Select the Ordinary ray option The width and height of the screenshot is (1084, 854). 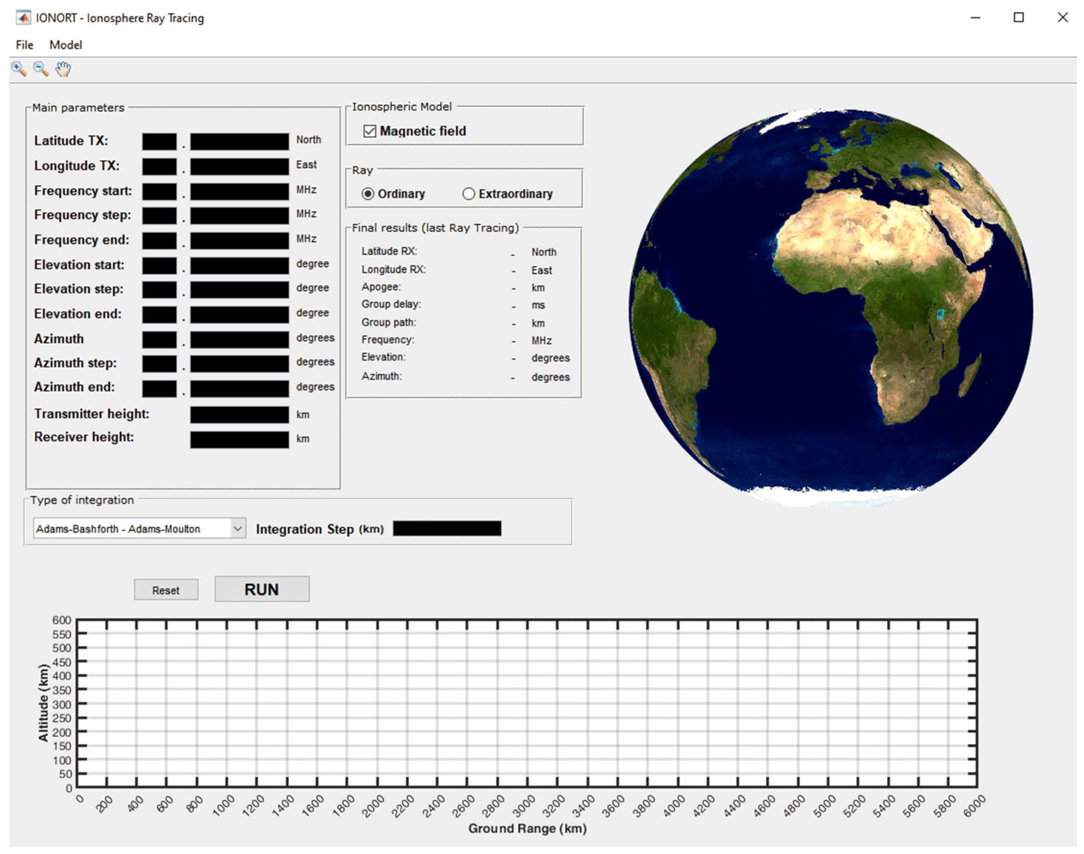point(368,193)
